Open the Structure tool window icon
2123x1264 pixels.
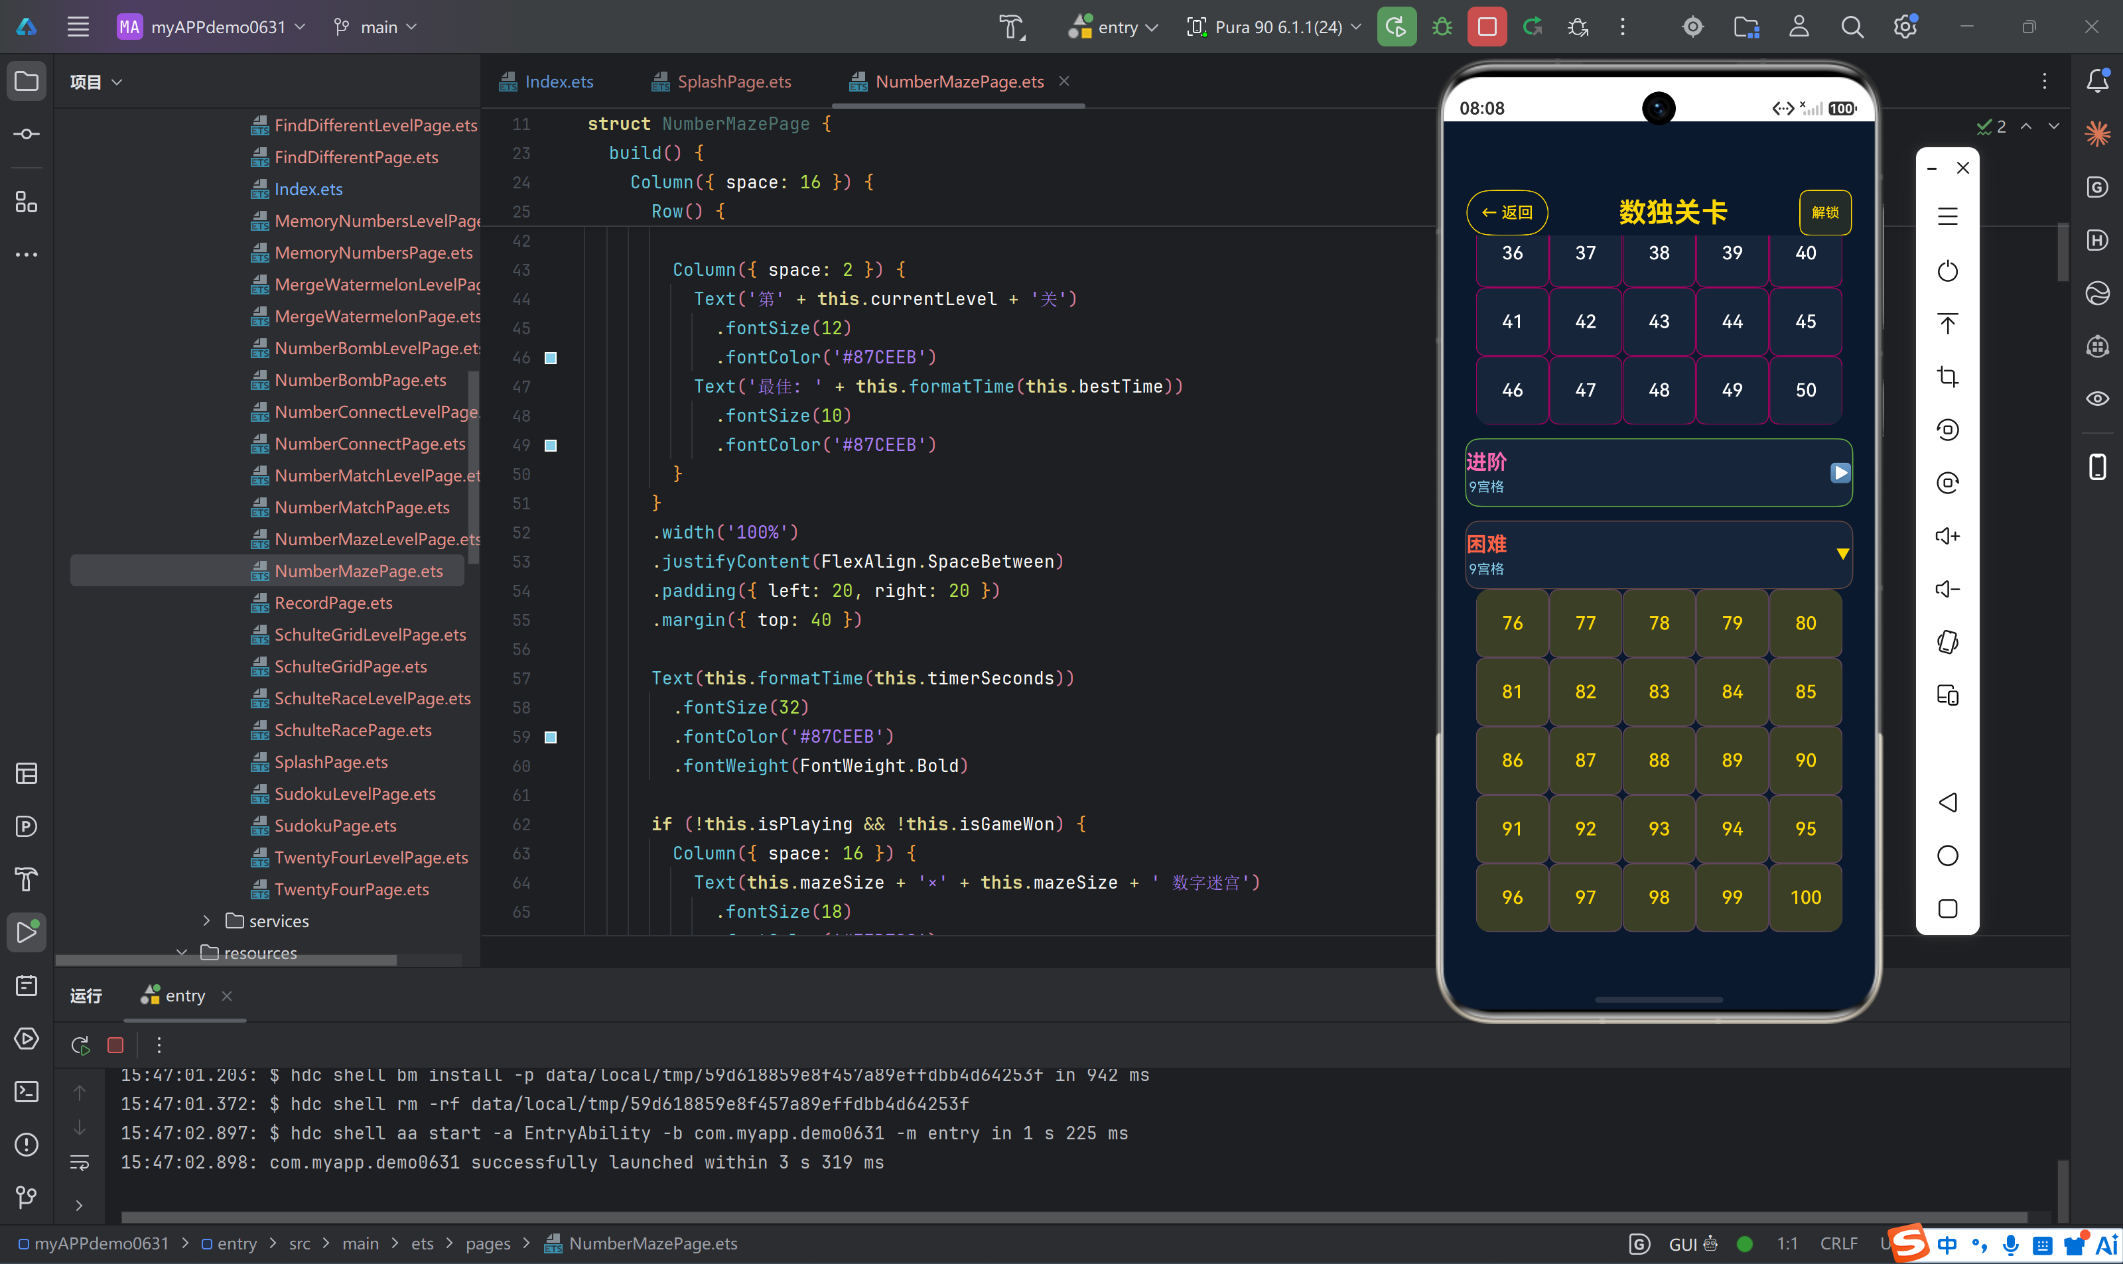[27, 202]
